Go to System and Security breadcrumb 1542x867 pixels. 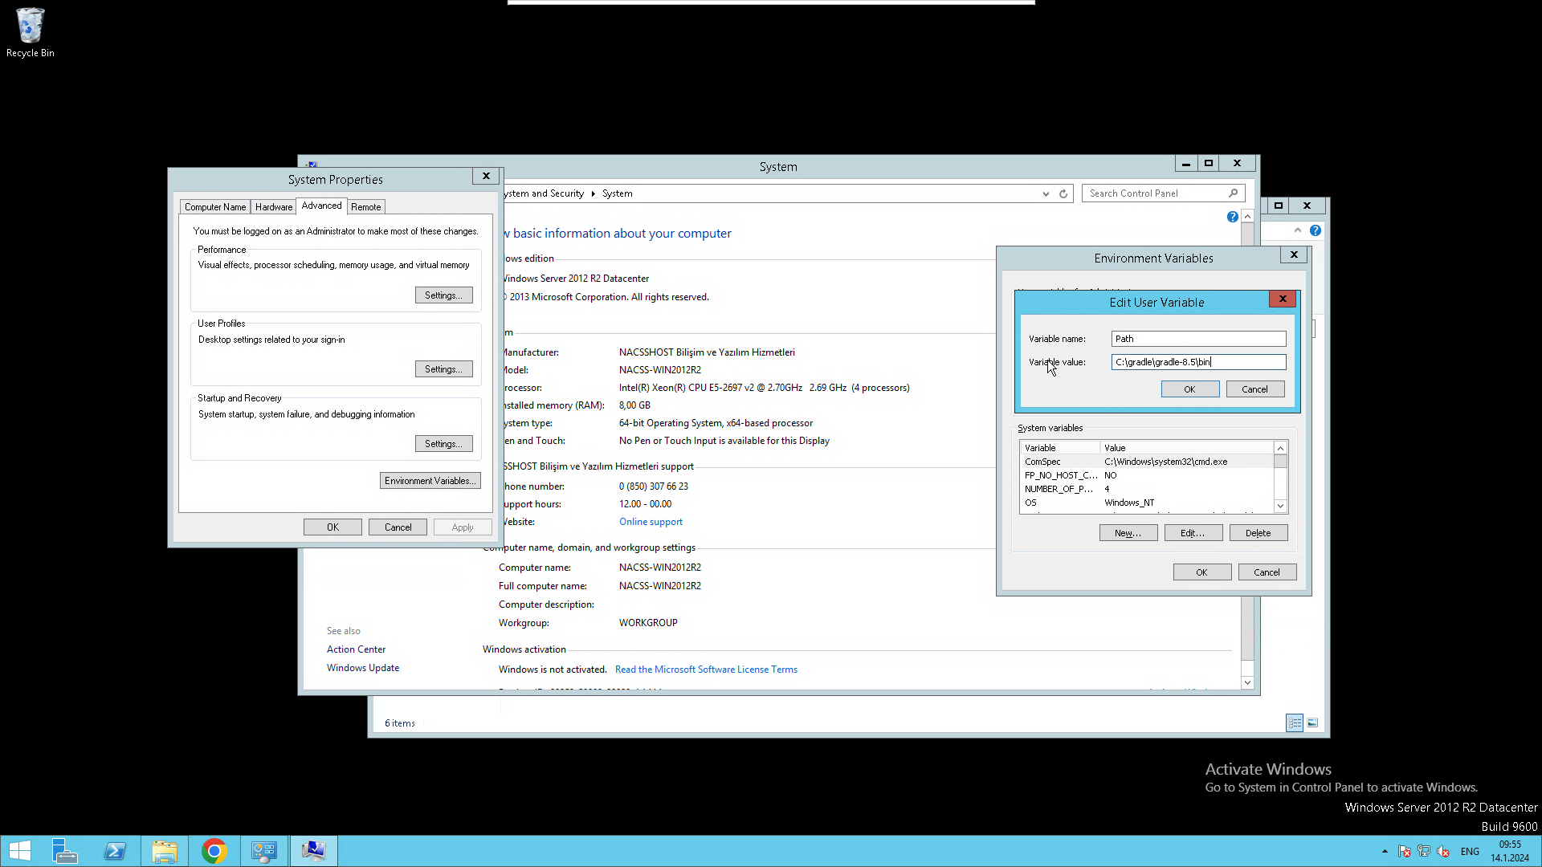coord(545,193)
